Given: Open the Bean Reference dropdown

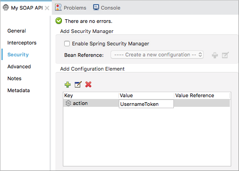Looking at the screenshot, I should (157, 55).
